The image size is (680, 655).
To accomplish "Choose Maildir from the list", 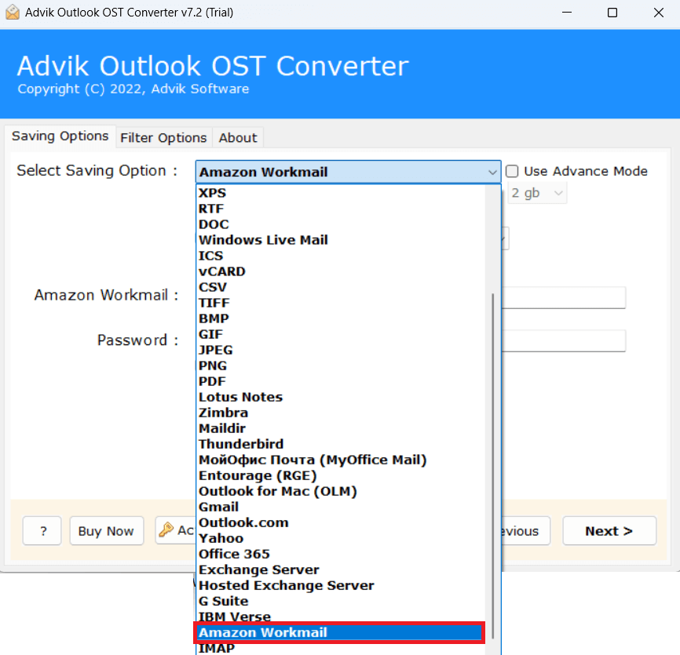I will [x=341, y=428].
